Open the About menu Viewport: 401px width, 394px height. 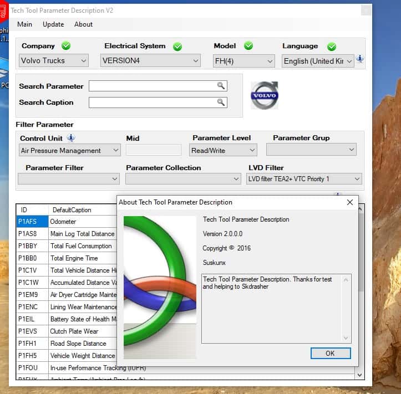click(83, 24)
